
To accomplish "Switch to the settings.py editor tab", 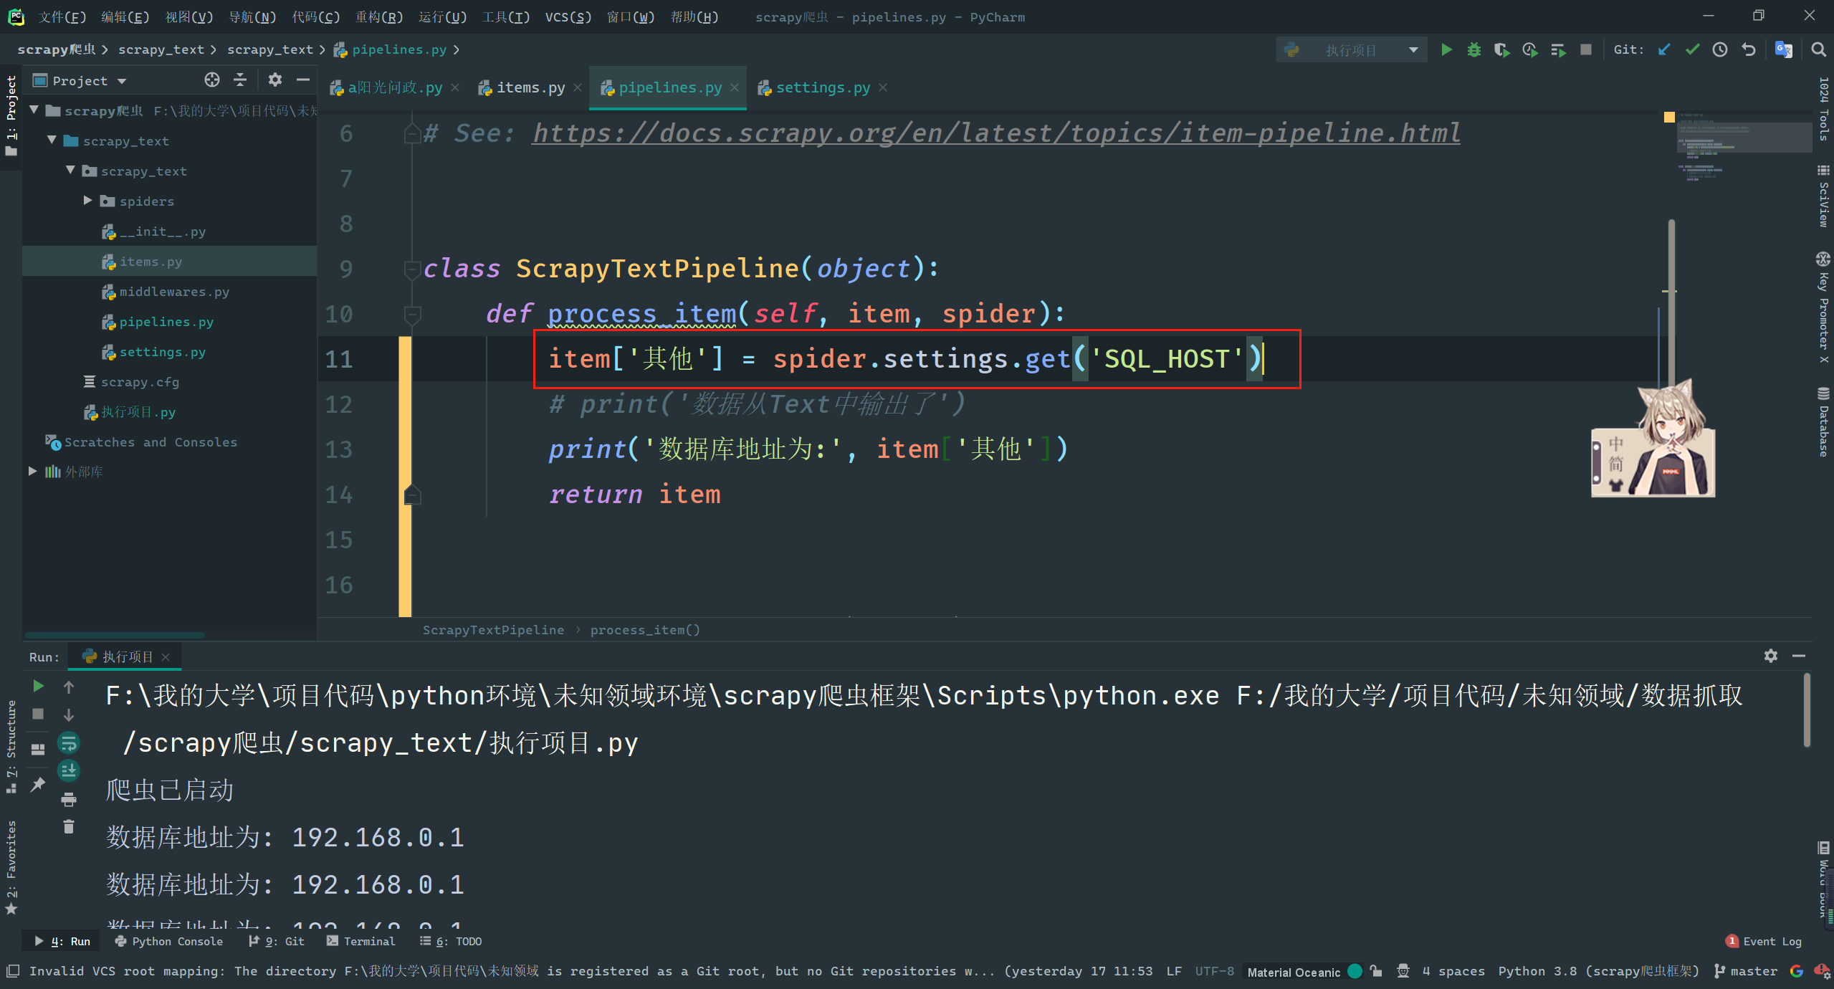I will coord(822,87).
